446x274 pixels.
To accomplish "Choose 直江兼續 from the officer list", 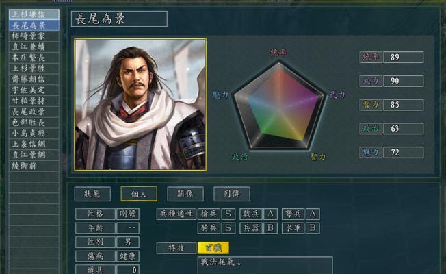I will [x=34, y=47].
